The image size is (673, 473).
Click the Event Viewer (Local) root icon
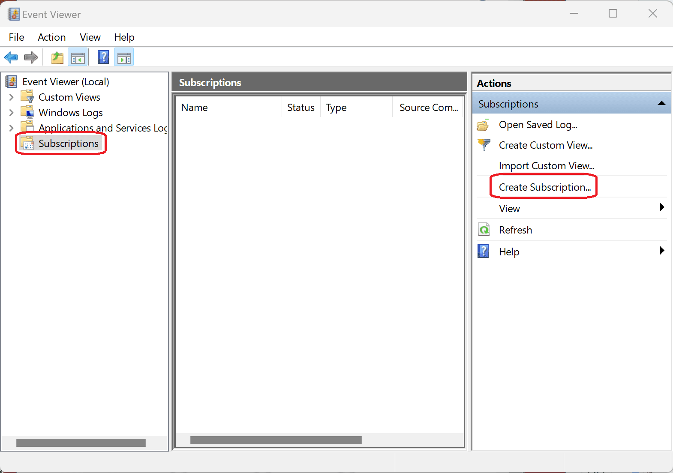tap(12, 81)
